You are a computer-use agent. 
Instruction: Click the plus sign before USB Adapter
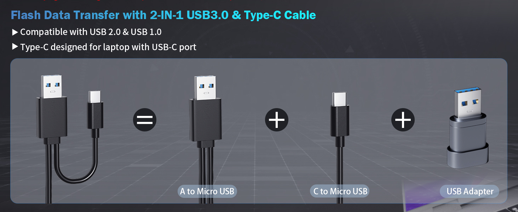(x=403, y=120)
